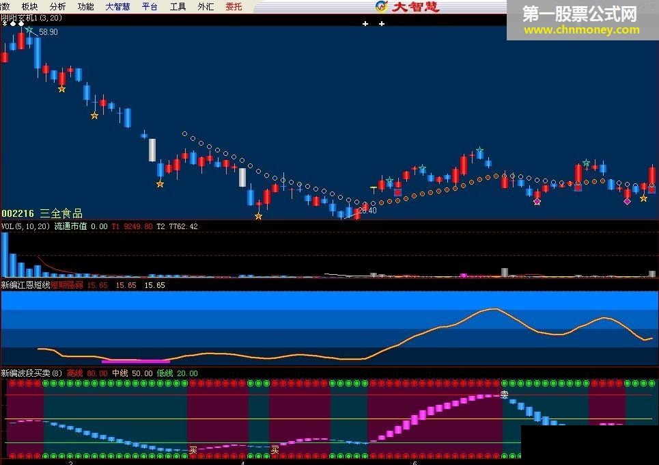Click the month 4 time axis label
The image size is (659, 465).
243,462
